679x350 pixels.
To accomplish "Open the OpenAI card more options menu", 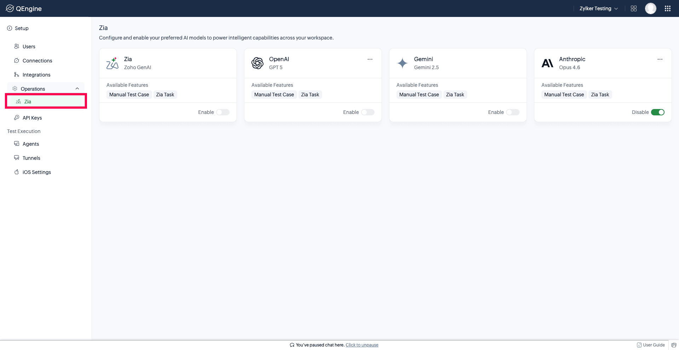I will click(370, 59).
